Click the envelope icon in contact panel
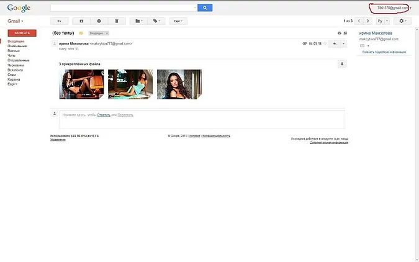Viewport: 419px width, 262px height. (x=363, y=46)
